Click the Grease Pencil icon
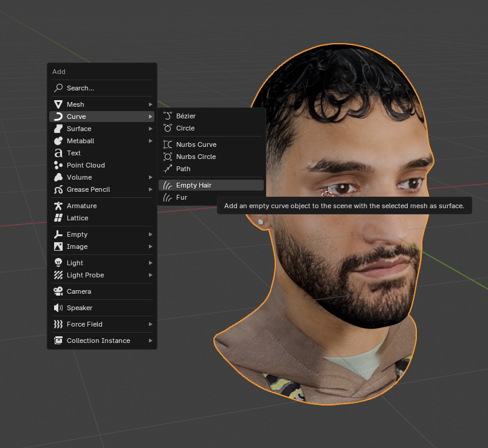The height and width of the screenshot is (448, 488). 58,189
